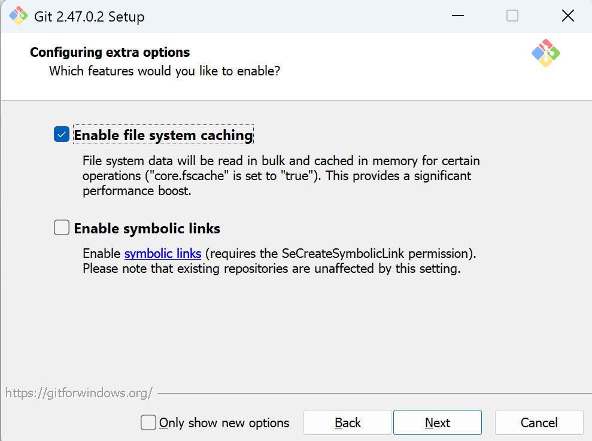Viewport: 592px width, 441px height.
Task: Click the "Which features would you like" subtitle
Action: point(165,71)
